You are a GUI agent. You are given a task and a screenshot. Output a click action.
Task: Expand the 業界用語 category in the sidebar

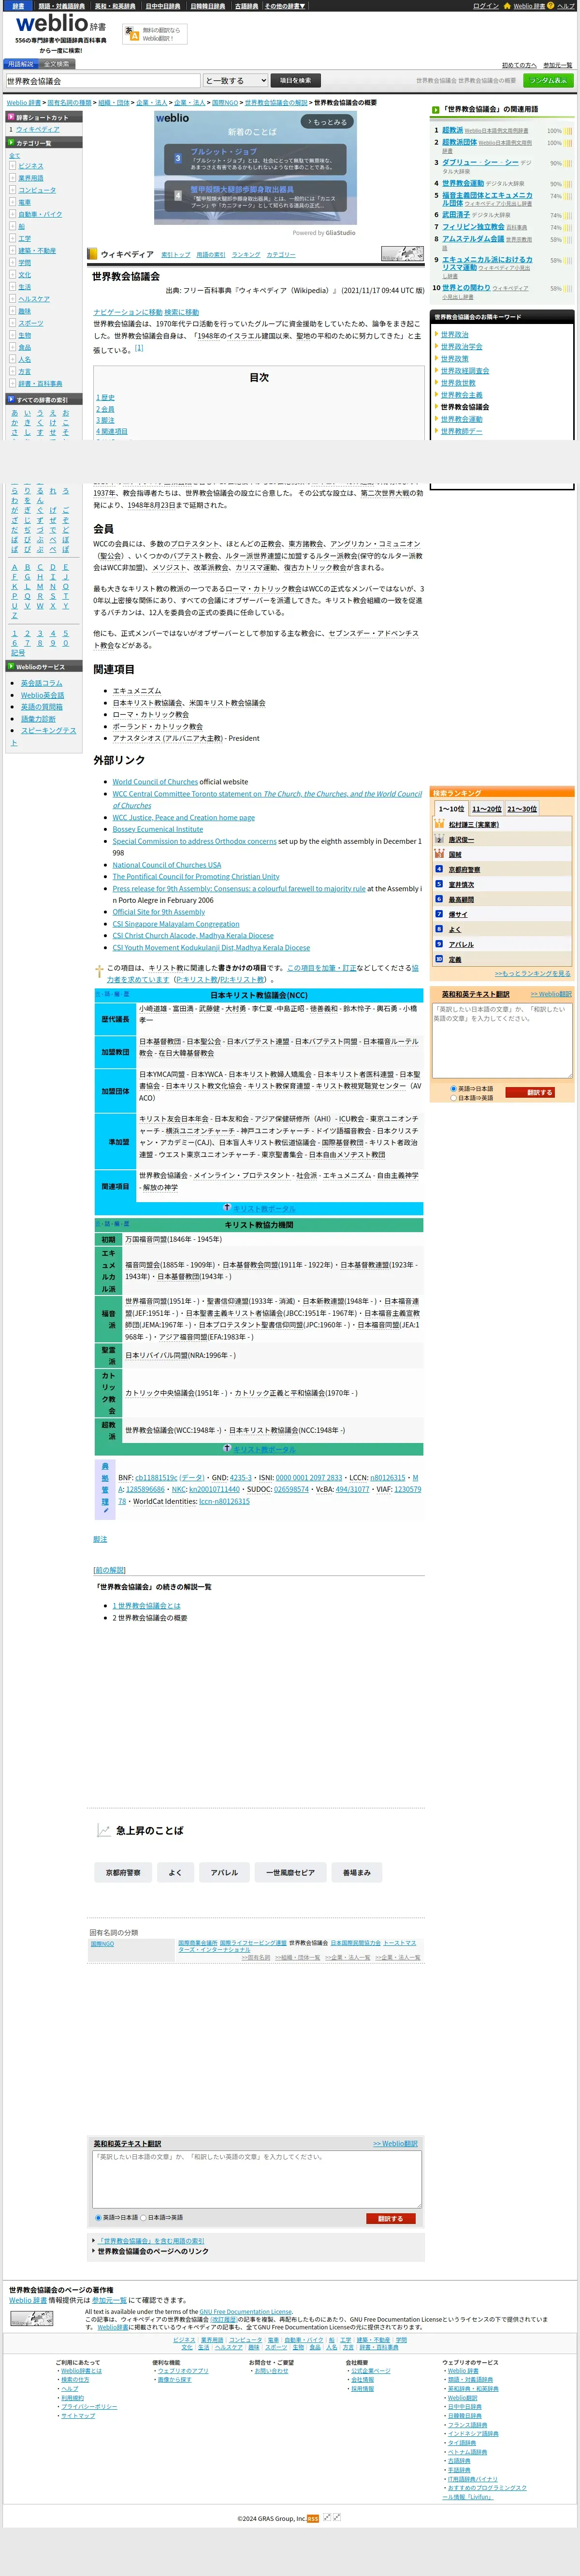(13, 178)
